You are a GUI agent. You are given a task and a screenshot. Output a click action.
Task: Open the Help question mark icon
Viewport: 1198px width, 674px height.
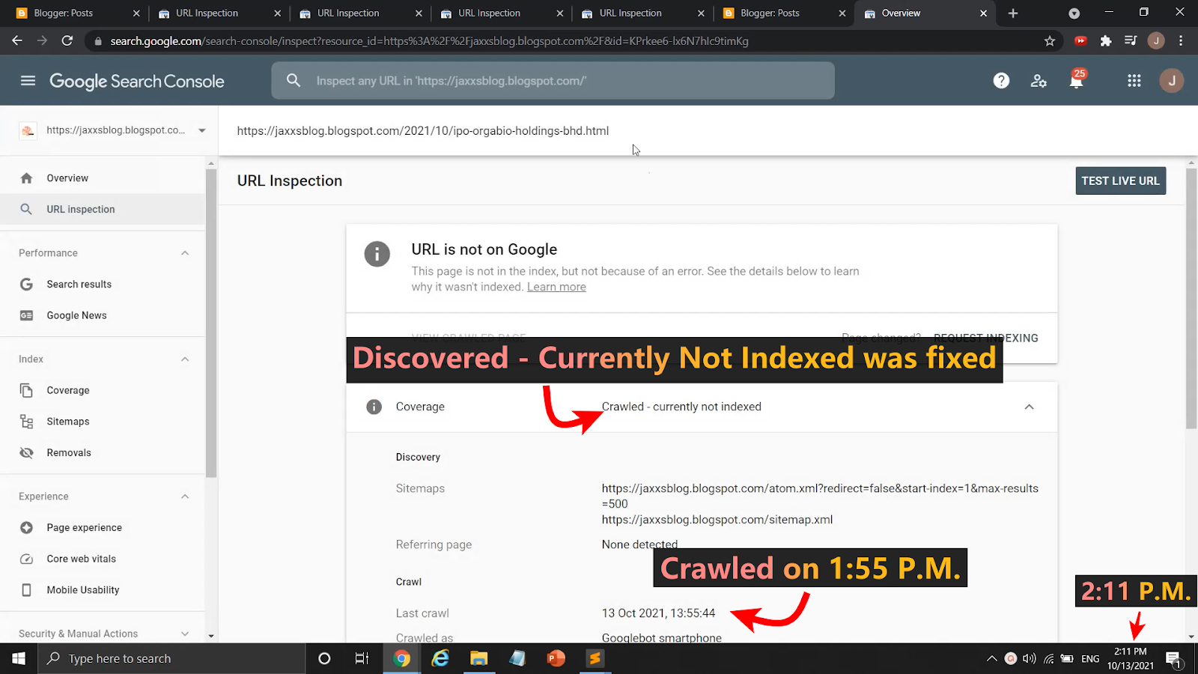[1001, 81]
